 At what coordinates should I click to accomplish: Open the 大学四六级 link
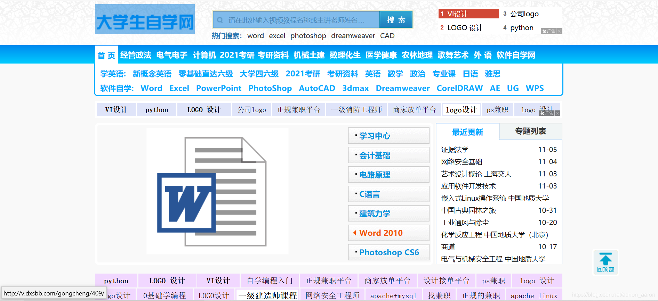point(259,74)
